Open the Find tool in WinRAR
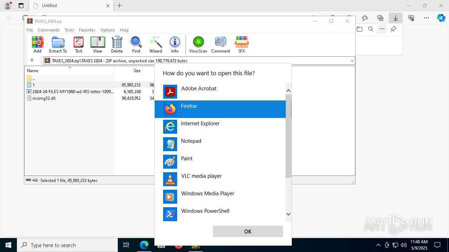The height and width of the screenshot is (252, 449). pyautogui.click(x=136, y=44)
